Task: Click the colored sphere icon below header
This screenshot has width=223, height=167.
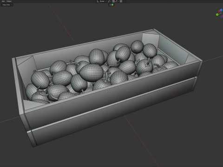Action: (x=112, y=5)
